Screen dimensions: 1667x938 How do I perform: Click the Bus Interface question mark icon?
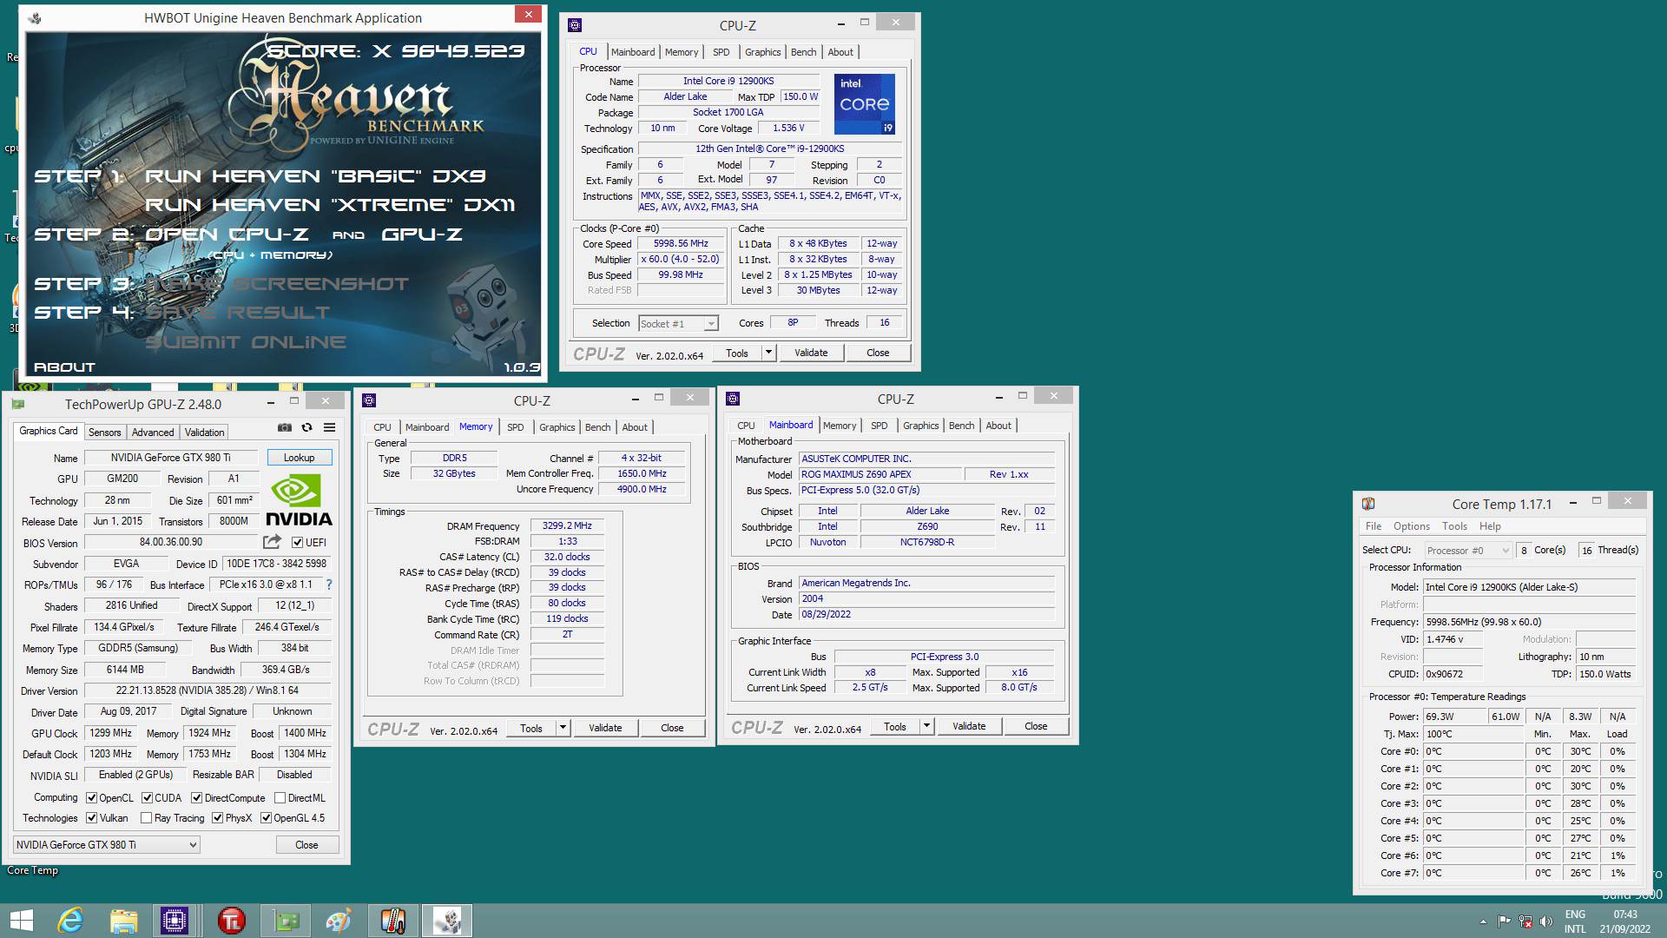coord(329,585)
